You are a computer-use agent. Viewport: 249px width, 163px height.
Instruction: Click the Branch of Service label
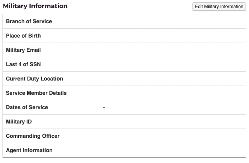tap(29, 21)
